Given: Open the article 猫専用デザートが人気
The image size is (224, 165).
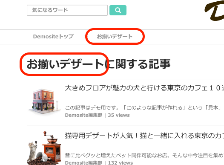Looking at the screenshot, I should click(144, 136).
